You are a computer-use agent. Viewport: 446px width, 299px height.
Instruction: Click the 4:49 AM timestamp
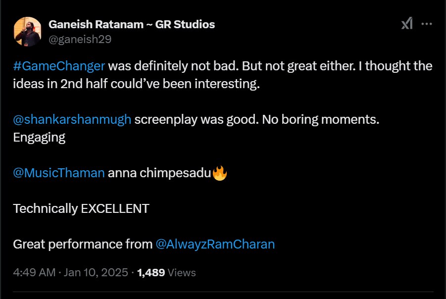coord(33,272)
